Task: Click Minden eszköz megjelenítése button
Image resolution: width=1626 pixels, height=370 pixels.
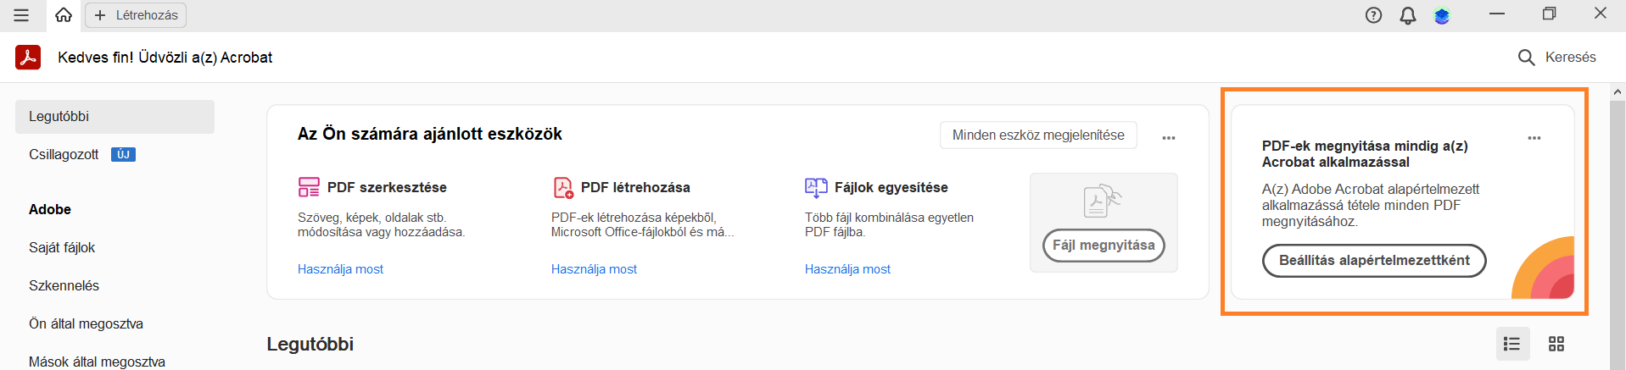Action: tap(1038, 135)
